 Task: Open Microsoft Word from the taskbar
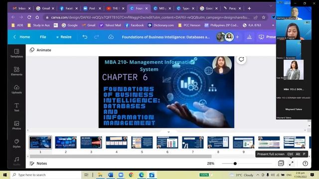click(111, 175)
